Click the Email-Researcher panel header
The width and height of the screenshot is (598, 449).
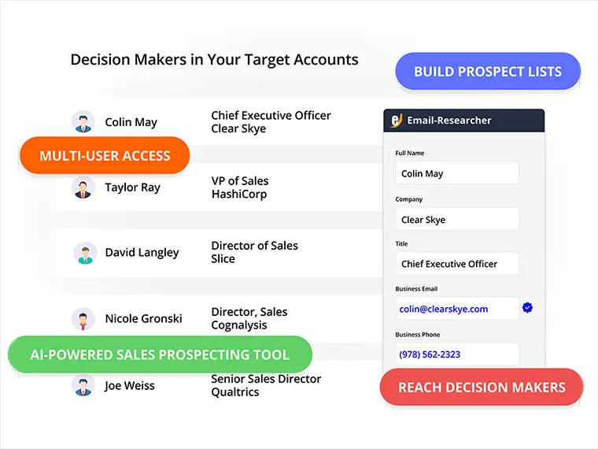[x=464, y=121]
